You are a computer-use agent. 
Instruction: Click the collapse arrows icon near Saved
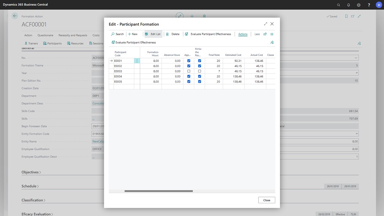(x=359, y=16)
